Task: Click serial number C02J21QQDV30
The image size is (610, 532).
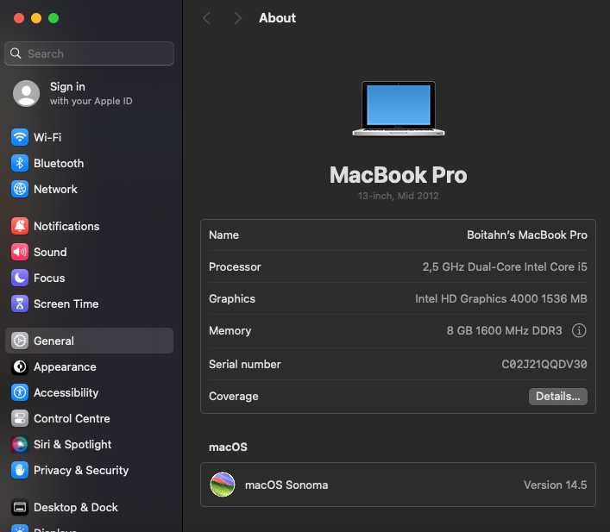Action: click(544, 365)
